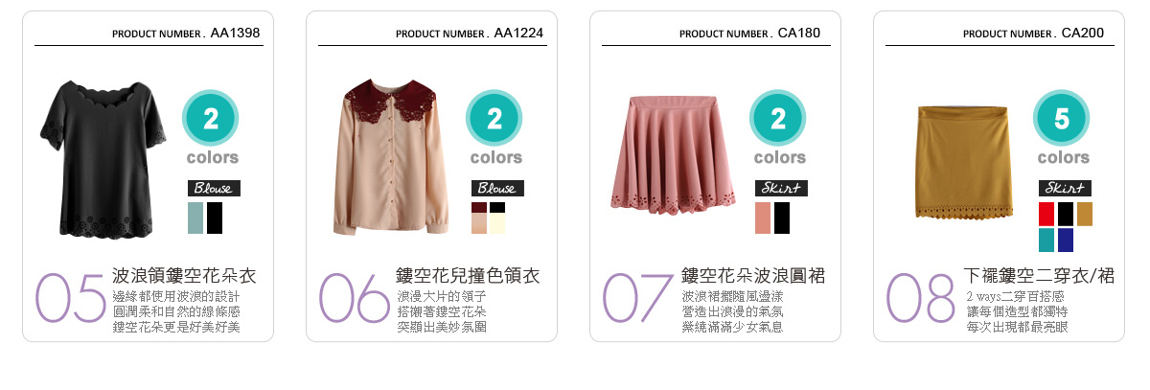
Task: Click the 5 colors badge for CA200
Action: coord(1063,127)
